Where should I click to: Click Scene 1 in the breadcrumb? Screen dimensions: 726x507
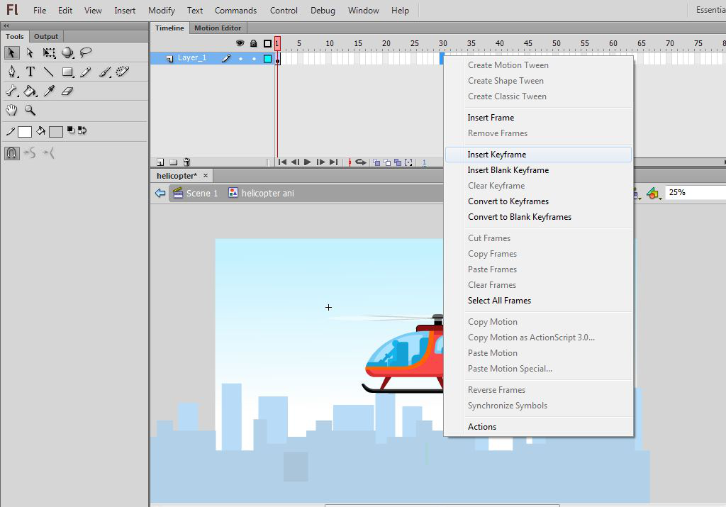point(201,193)
